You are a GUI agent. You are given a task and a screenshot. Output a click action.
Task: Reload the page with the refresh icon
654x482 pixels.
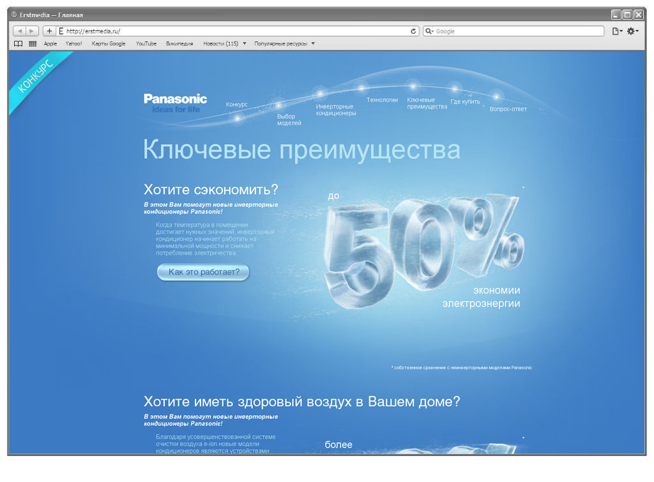click(413, 31)
